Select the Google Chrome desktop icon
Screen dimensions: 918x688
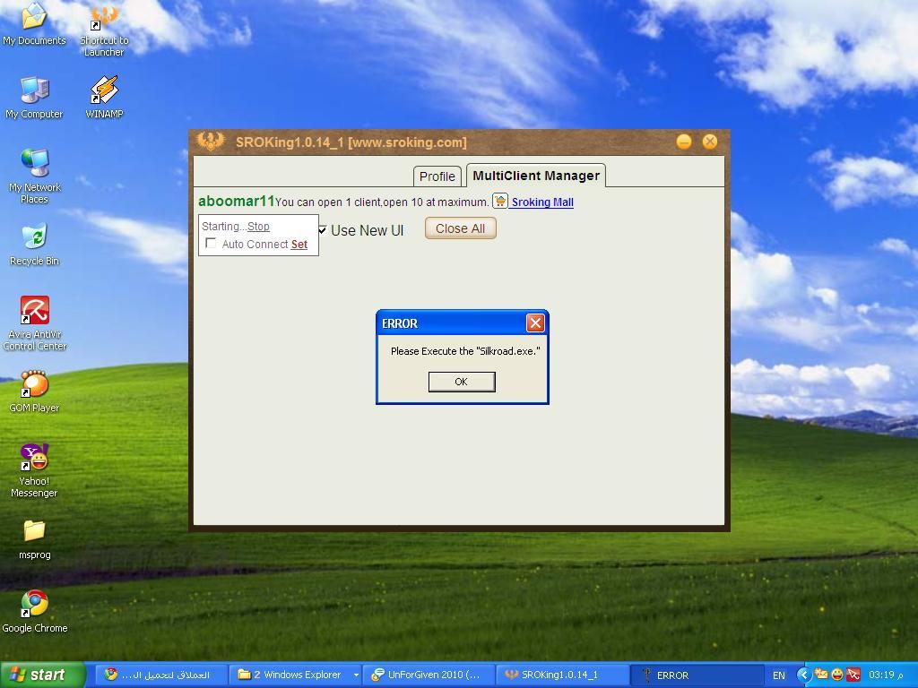click(x=35, y=611)
